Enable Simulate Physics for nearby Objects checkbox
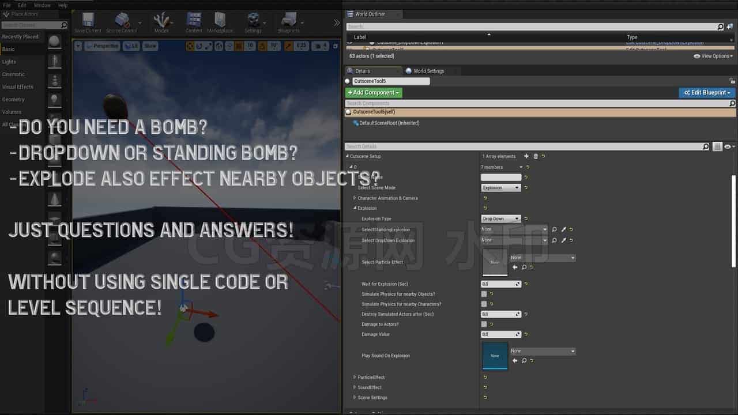This screenshot has height=415, width=738. point(484,294)
